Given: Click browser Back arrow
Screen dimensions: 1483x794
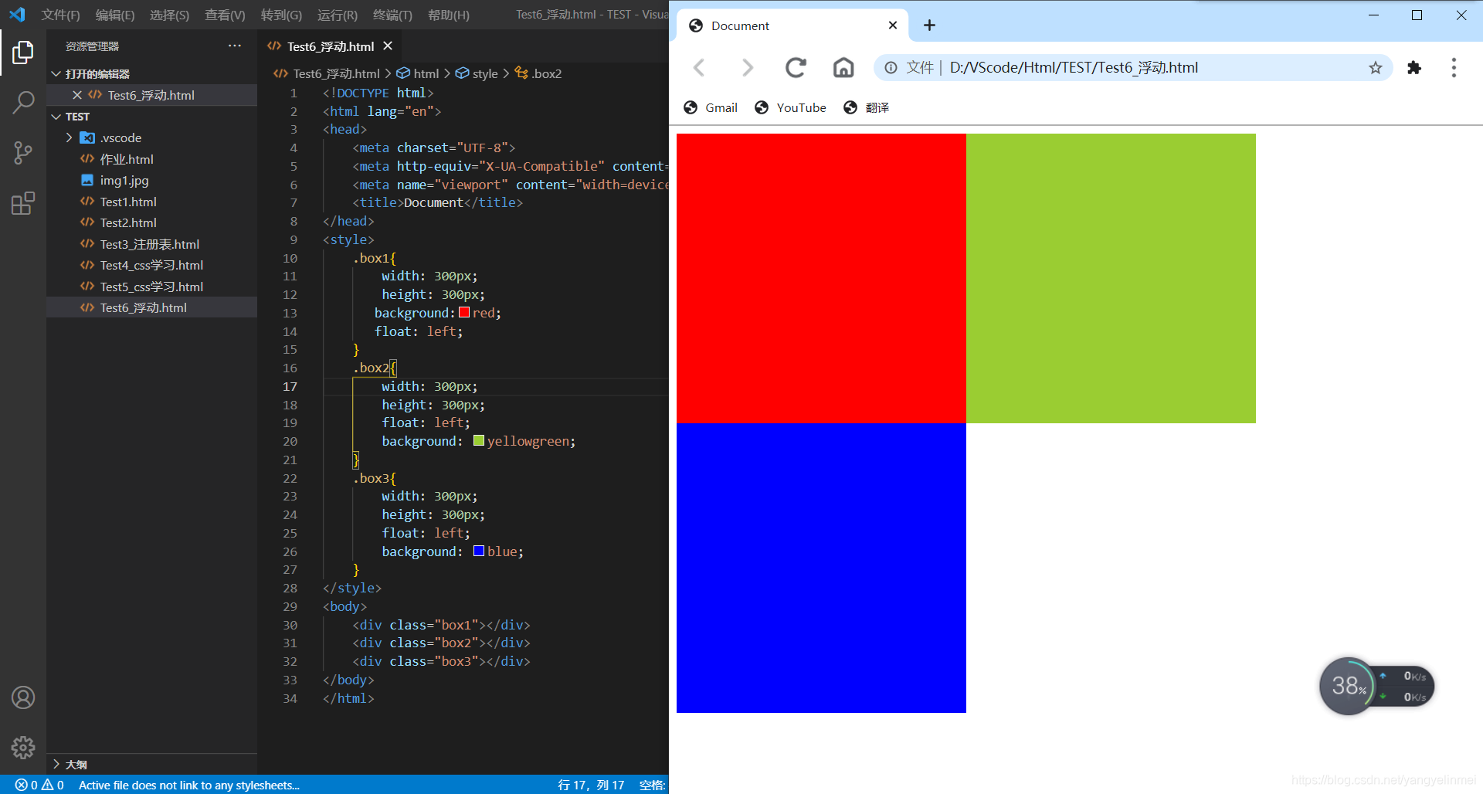Looking at the screenshot, I should 699,68.
